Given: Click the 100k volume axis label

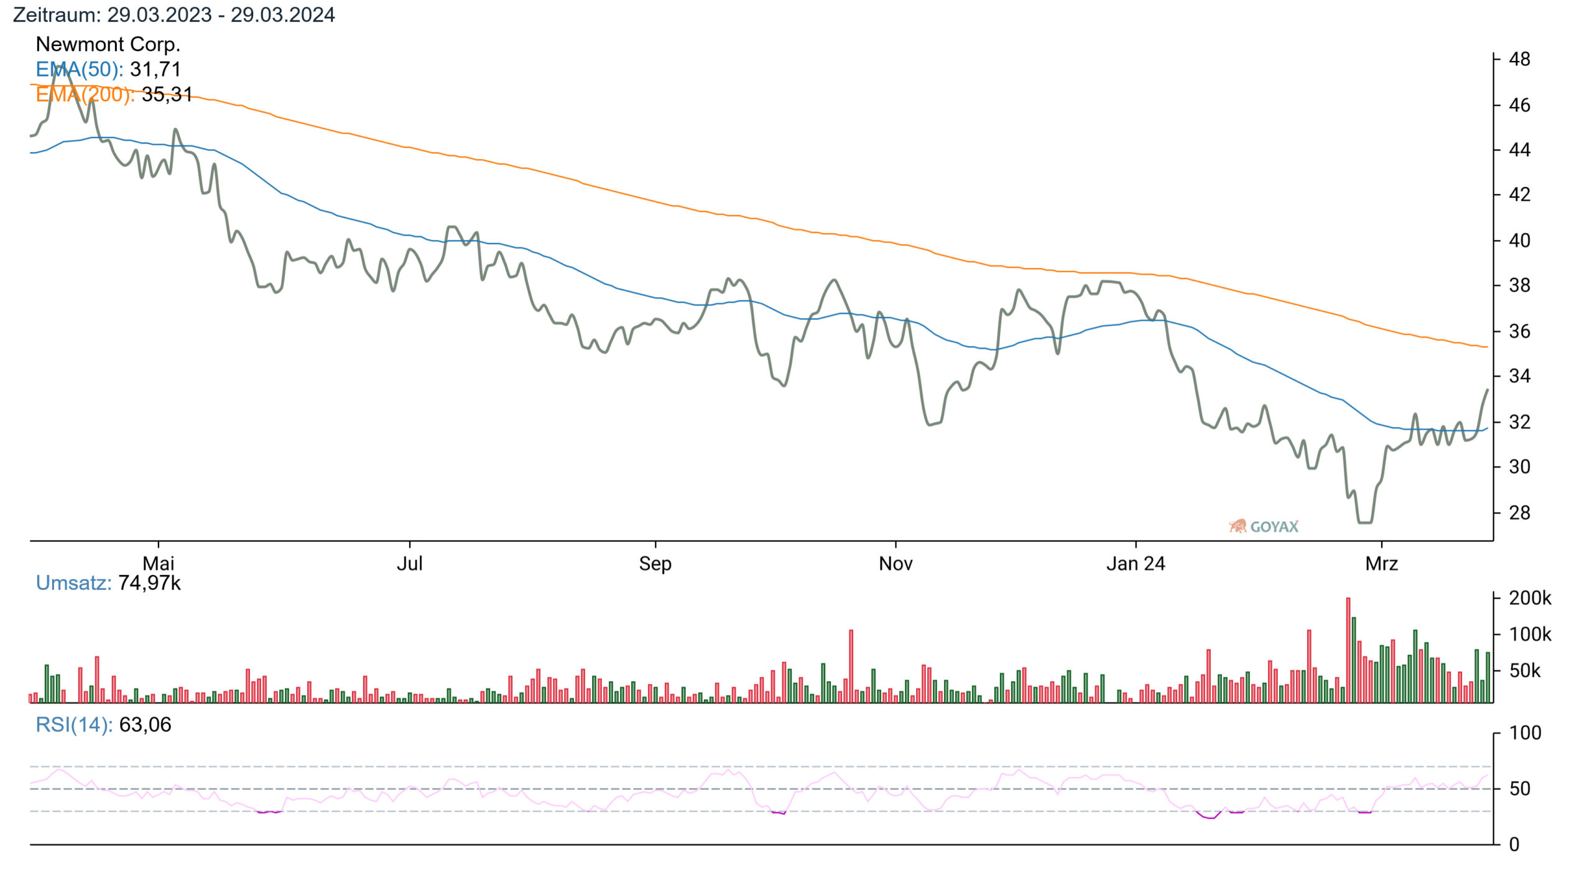Looking at the screenshot, I should pos(1530,634).
